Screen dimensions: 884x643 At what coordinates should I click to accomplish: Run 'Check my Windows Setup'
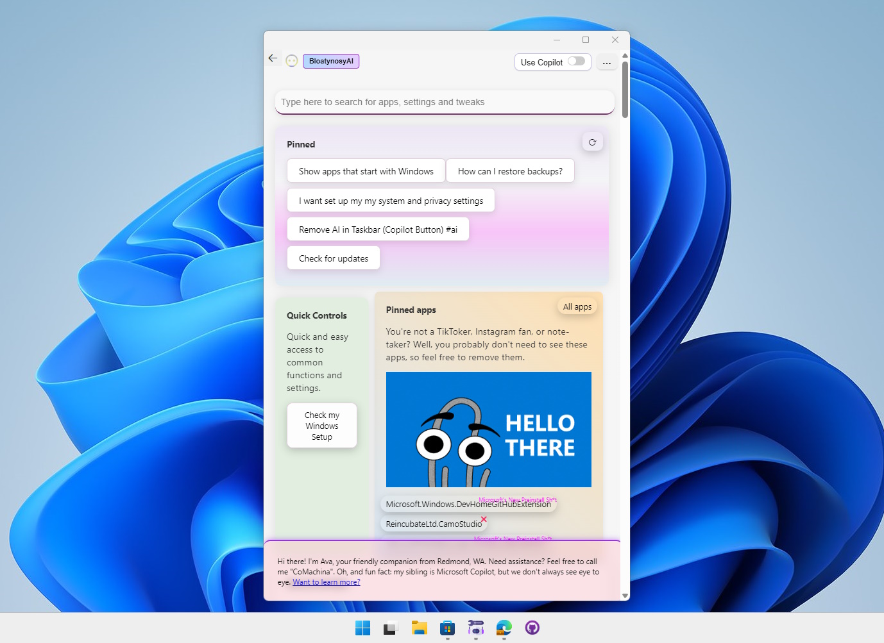(322, 426)
